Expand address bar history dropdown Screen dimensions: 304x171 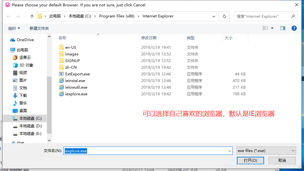coord(214,16)
